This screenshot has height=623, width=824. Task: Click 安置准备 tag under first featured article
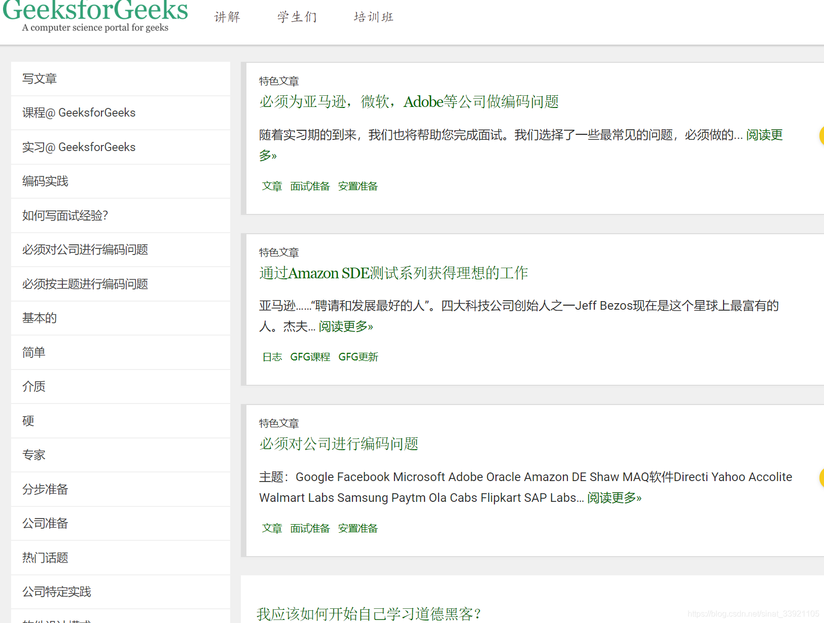click(x=358, y=186)
